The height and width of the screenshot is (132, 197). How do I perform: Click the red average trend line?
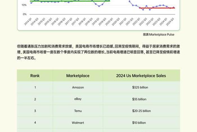157,8
